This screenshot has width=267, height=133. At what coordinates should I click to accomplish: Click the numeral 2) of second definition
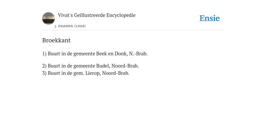(44, 66)
